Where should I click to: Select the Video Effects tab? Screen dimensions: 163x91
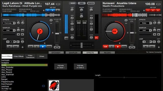(x=19, y=56)
